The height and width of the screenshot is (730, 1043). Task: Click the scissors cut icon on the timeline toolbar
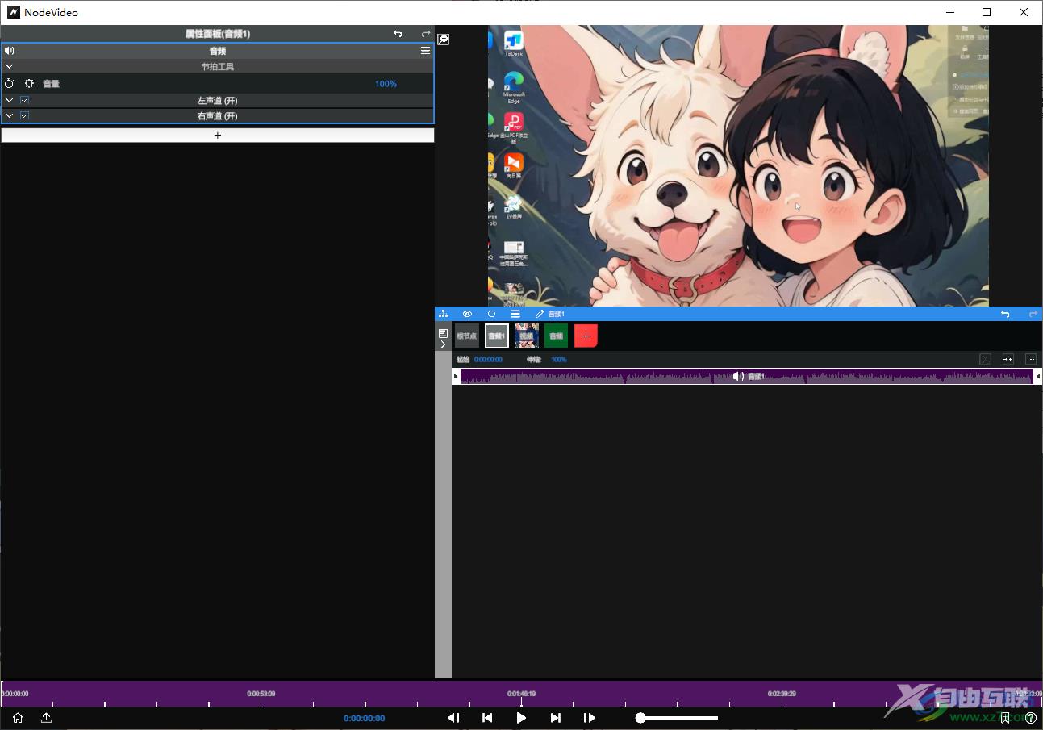pyautogui.click(x=985, y=359)
